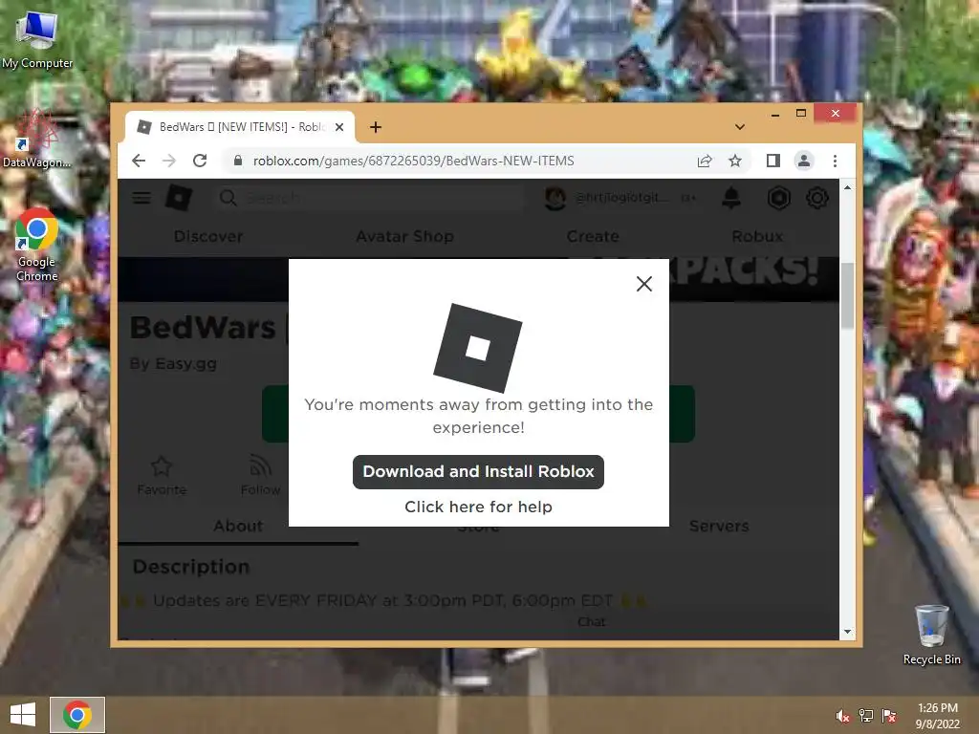Go to Avatar Shop
Screen dimensions: 979x734
(404, 237)
